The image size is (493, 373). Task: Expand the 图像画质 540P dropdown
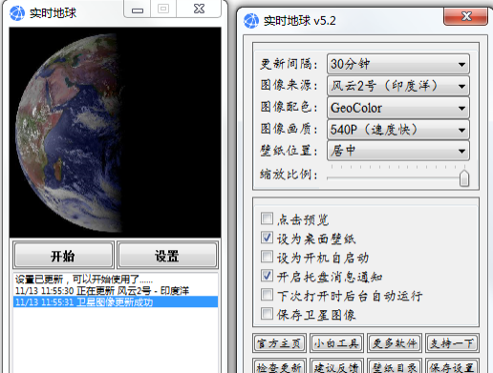398,130
